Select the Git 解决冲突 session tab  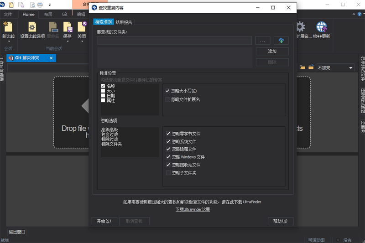[27, 58]
